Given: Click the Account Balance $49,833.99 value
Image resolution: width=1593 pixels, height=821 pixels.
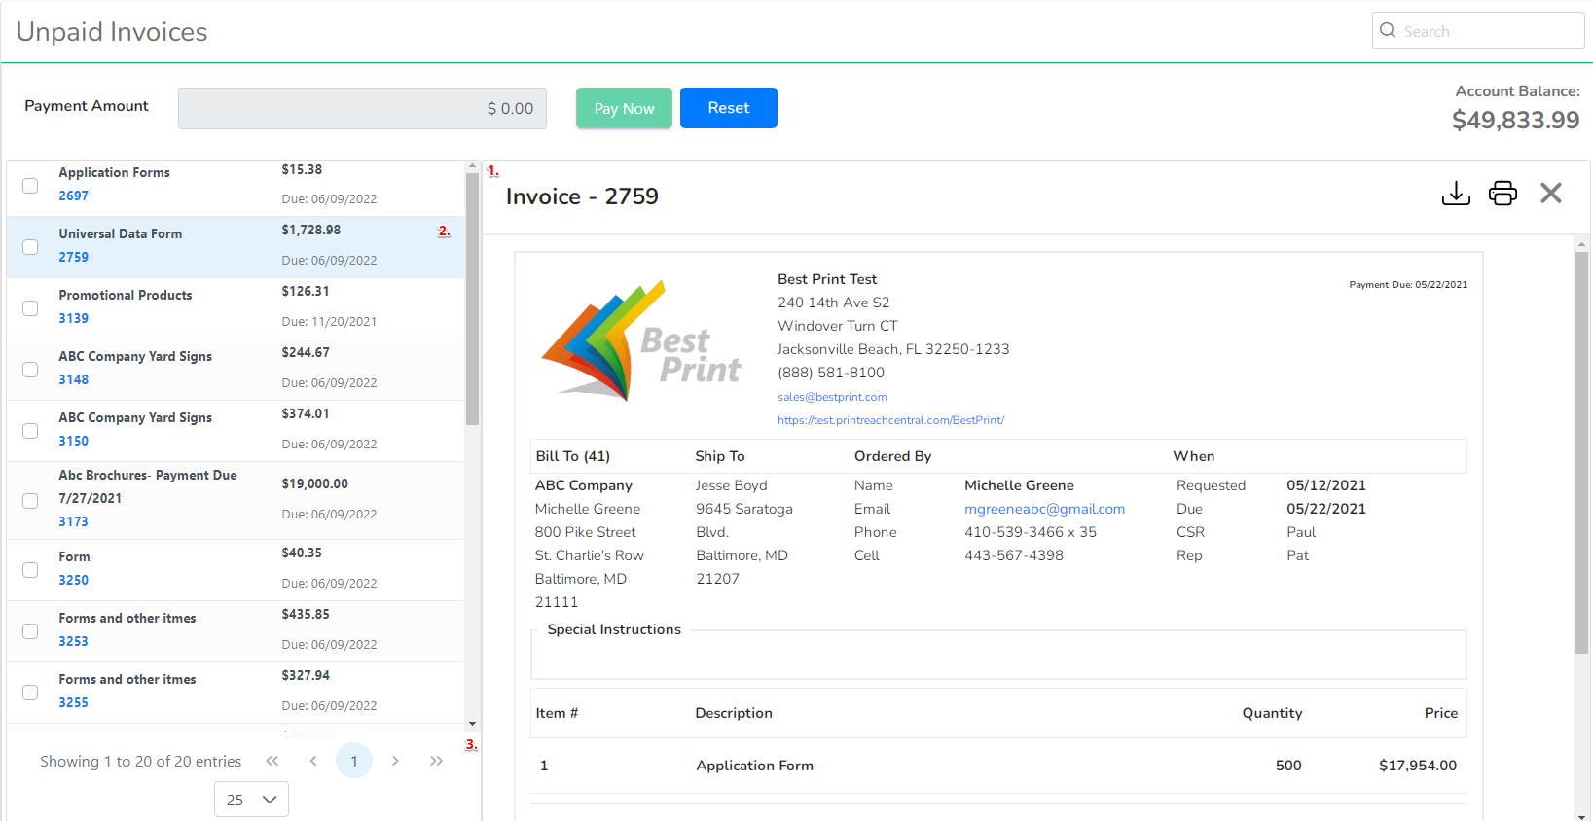Looking at the screenshot, I should pyautogui.click(x=1515, y=120).
